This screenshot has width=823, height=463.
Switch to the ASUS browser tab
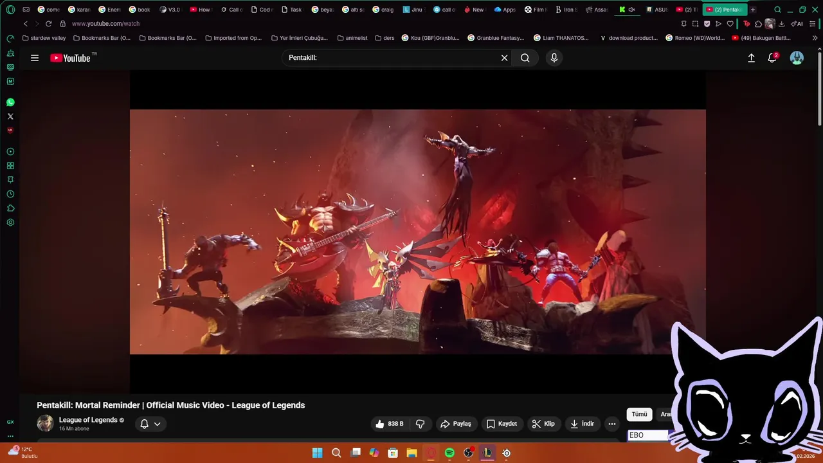coord(656,10)
